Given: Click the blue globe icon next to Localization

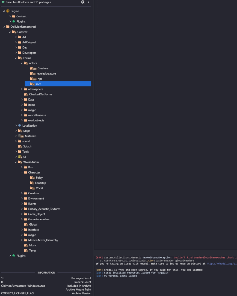Looking at the screenshot, I should [20, 125].
